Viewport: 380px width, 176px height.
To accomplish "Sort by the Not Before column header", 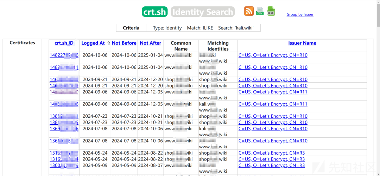I will [x=124, y=43].
